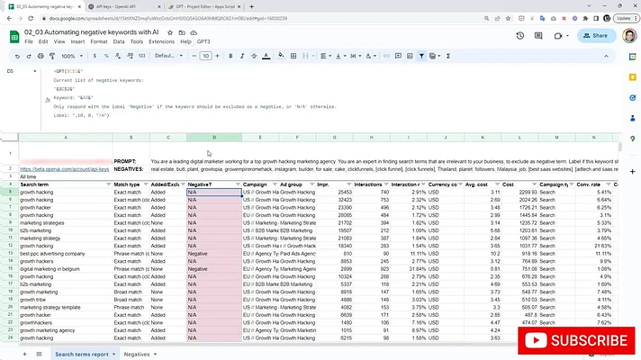Click the Google Sheets home logo
The width and height of the screenshot is (641, 360).
tap(13, 36)
